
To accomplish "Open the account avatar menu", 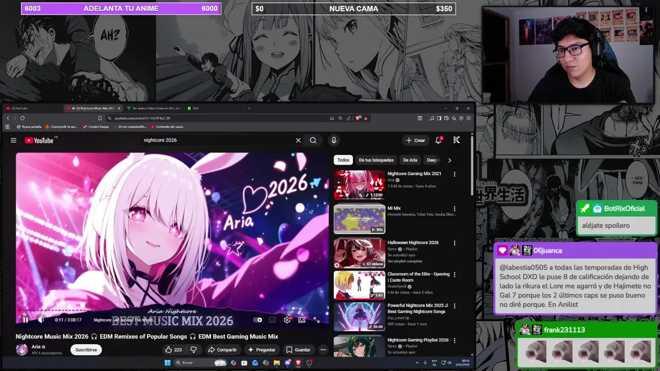I will (456, 140).
